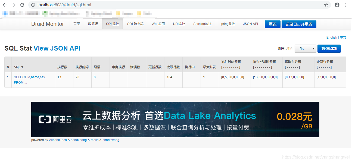Open the 数据源 tab
Viewport: 352px width, 162px height.
(93, 24)
